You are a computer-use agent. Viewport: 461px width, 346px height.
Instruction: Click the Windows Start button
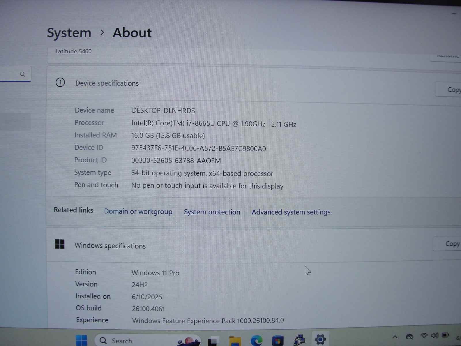82,340
